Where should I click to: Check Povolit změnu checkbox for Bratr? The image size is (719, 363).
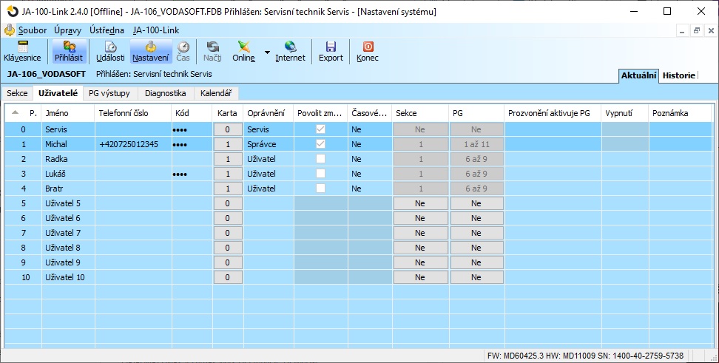pyautogui.click(x=320, y=189)
